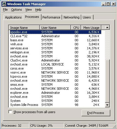Screen dimensions: 117x129
Task: Sort processes by Mem Usage column
Action: point(91,28)
